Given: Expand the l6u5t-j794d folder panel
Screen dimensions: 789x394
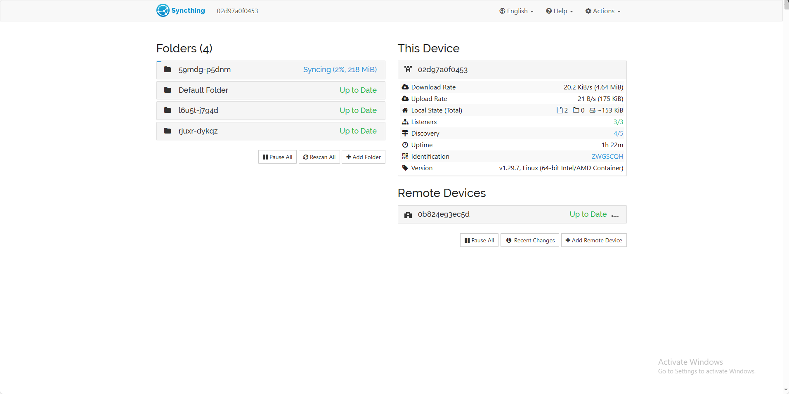Looking at the screenshot, I should point(271,110).
